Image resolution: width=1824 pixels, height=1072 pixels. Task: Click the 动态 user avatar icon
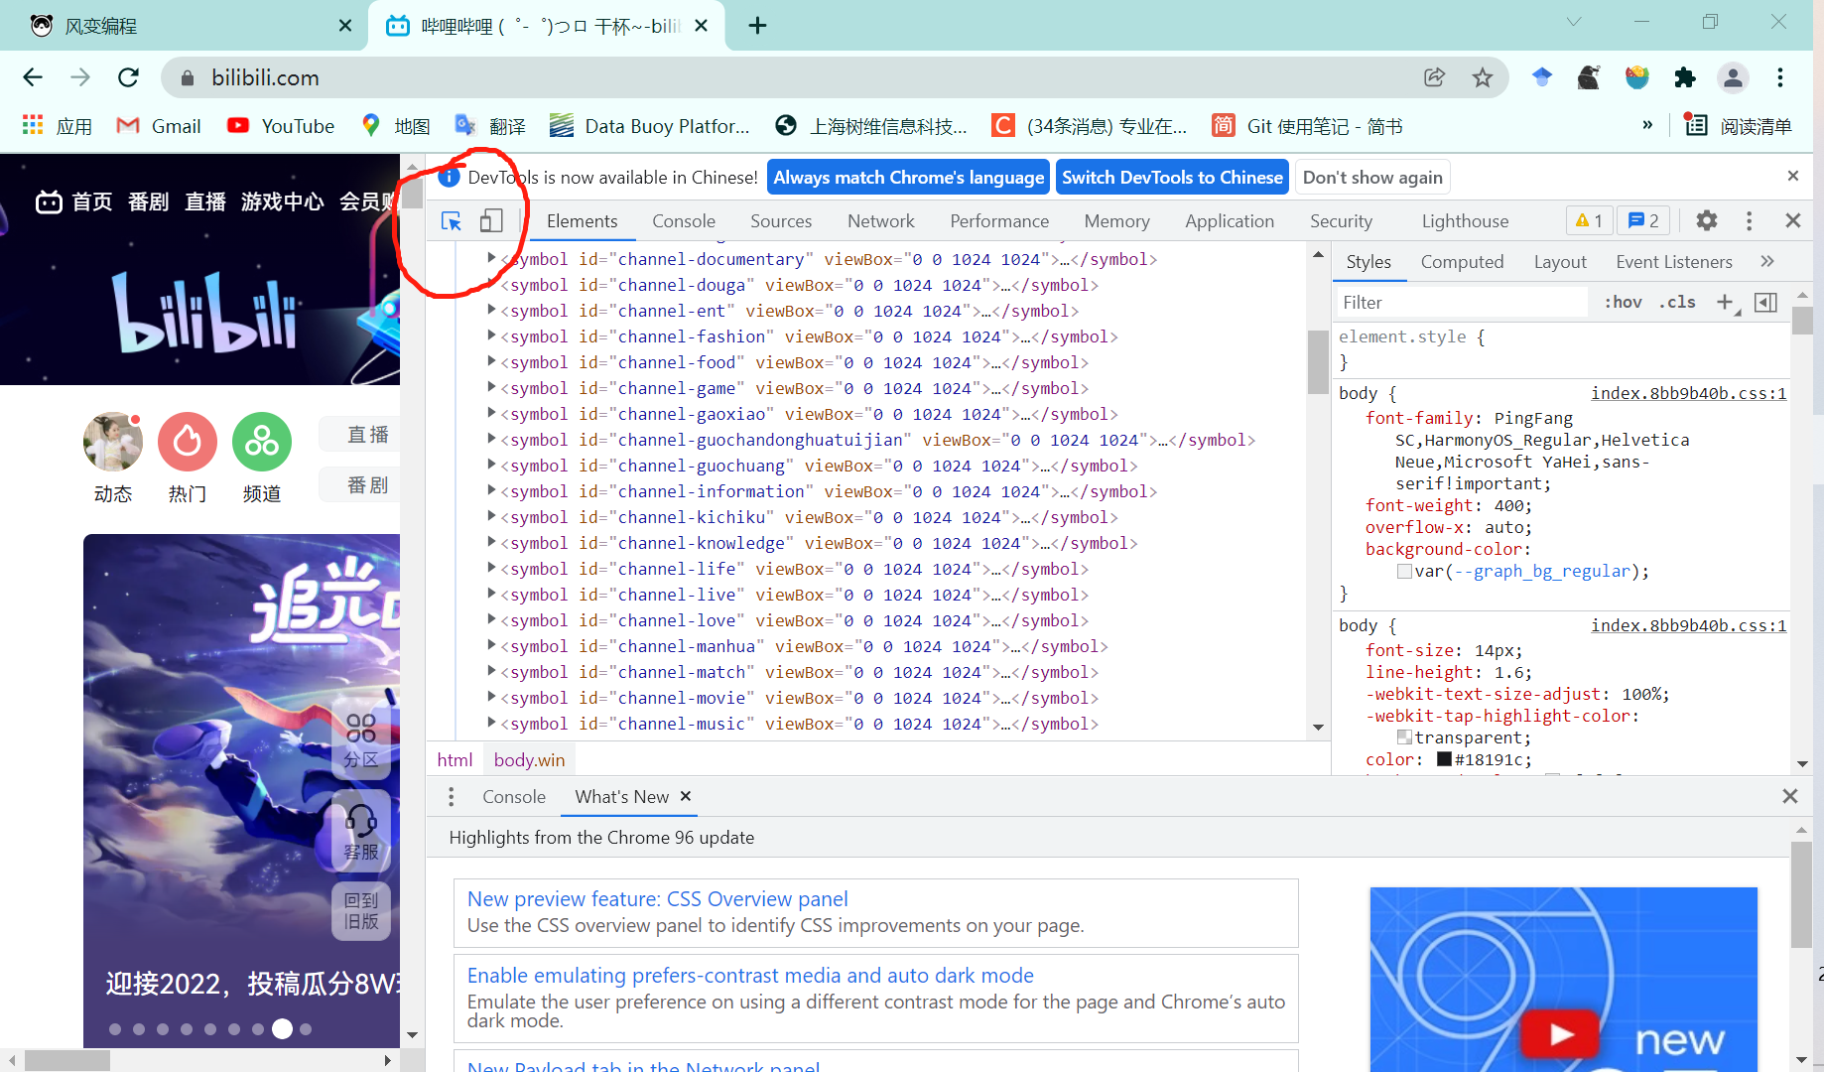pos(113,442)
